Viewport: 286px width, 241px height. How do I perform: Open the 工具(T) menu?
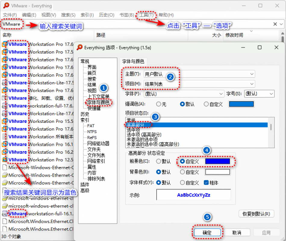pyautogui.click(x=146, y=15)
